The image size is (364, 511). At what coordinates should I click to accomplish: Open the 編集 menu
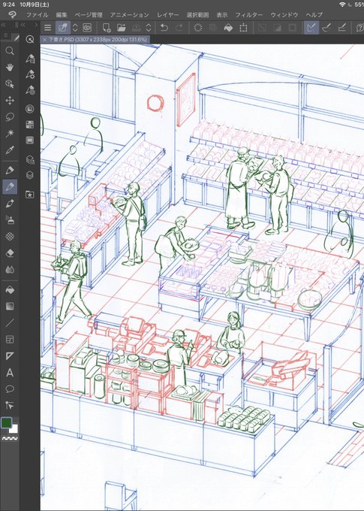point(62,15)
